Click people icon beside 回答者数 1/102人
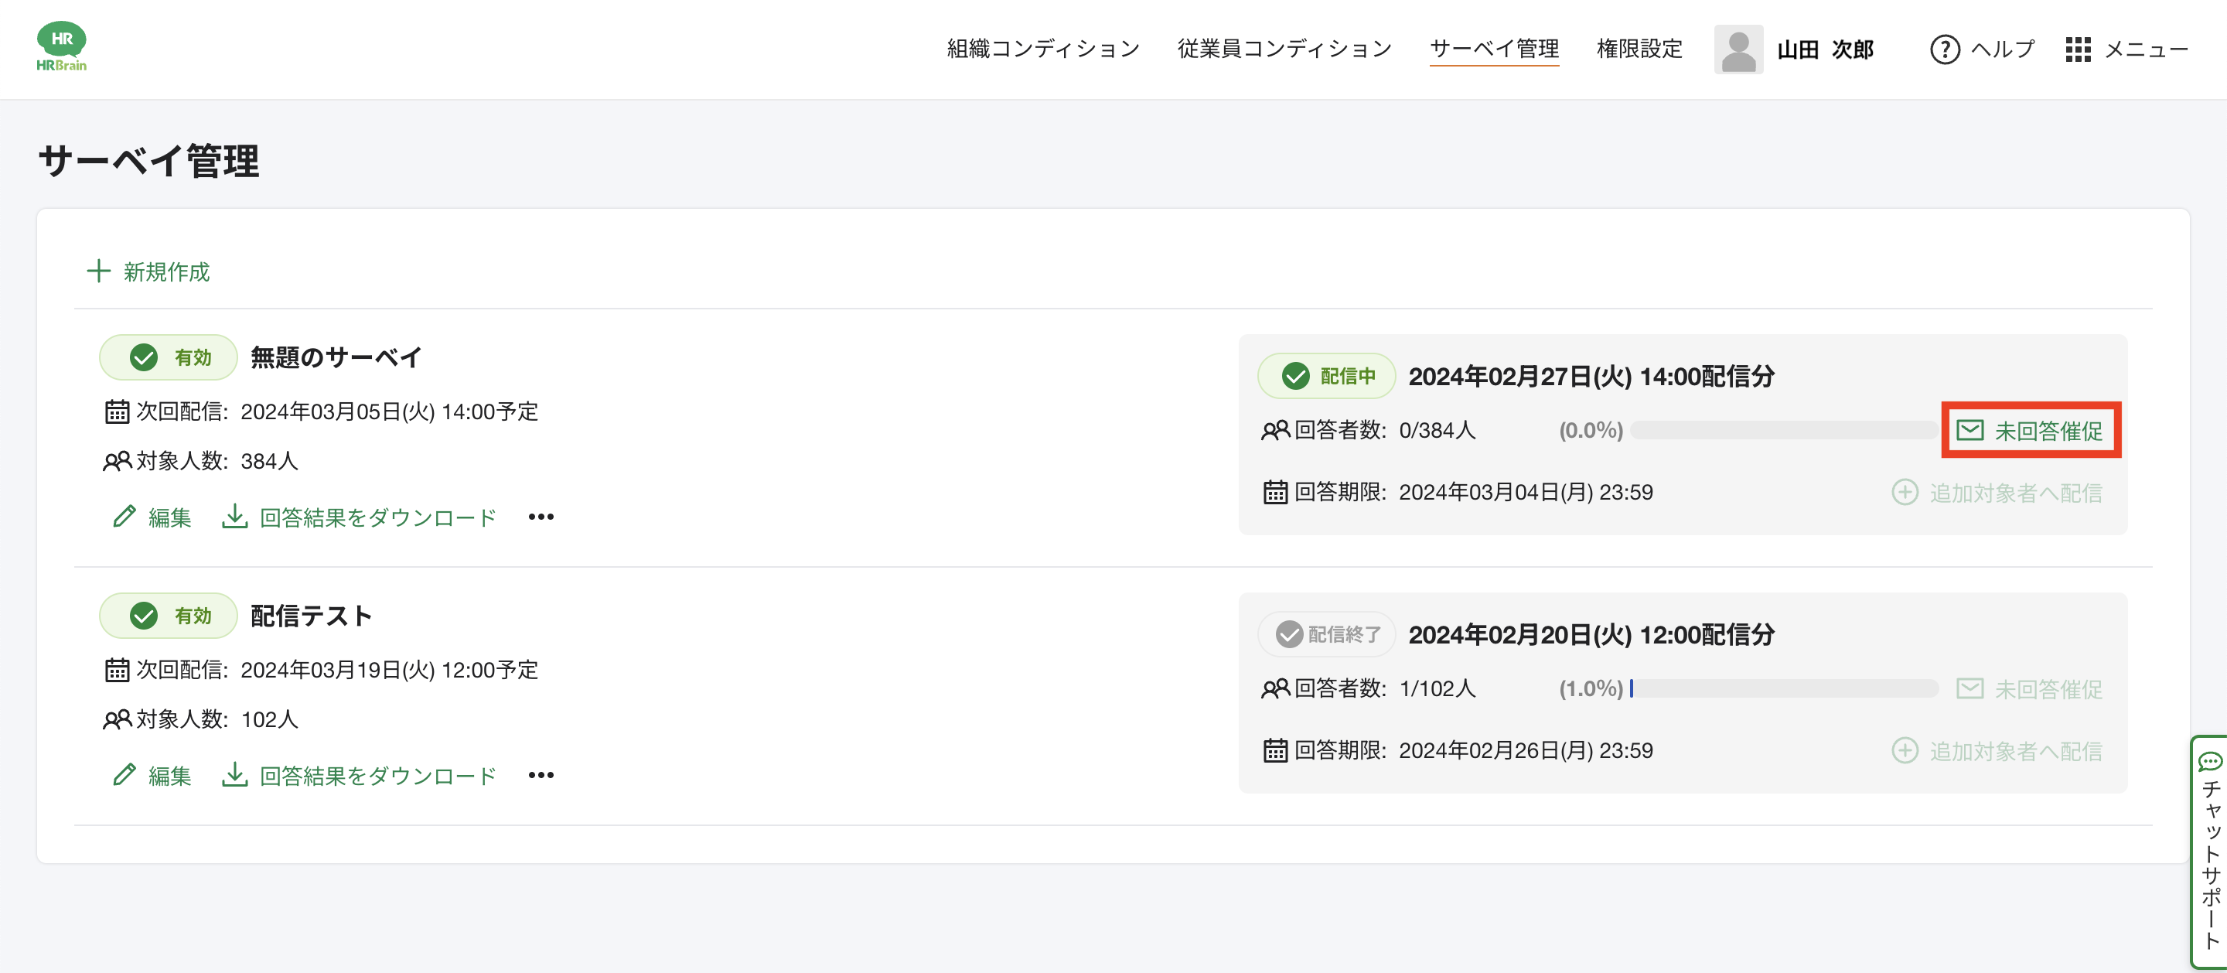2227x973 pixels. pos(1275,688)
